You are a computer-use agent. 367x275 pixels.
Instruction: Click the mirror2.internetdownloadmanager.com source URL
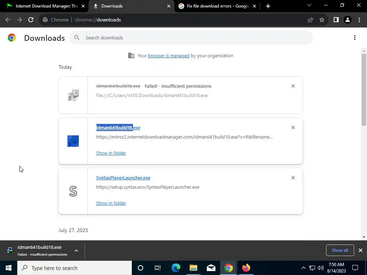[185, 137]
